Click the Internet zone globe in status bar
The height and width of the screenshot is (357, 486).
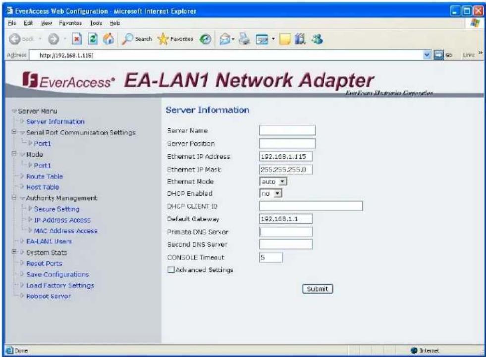coord(414,351)
